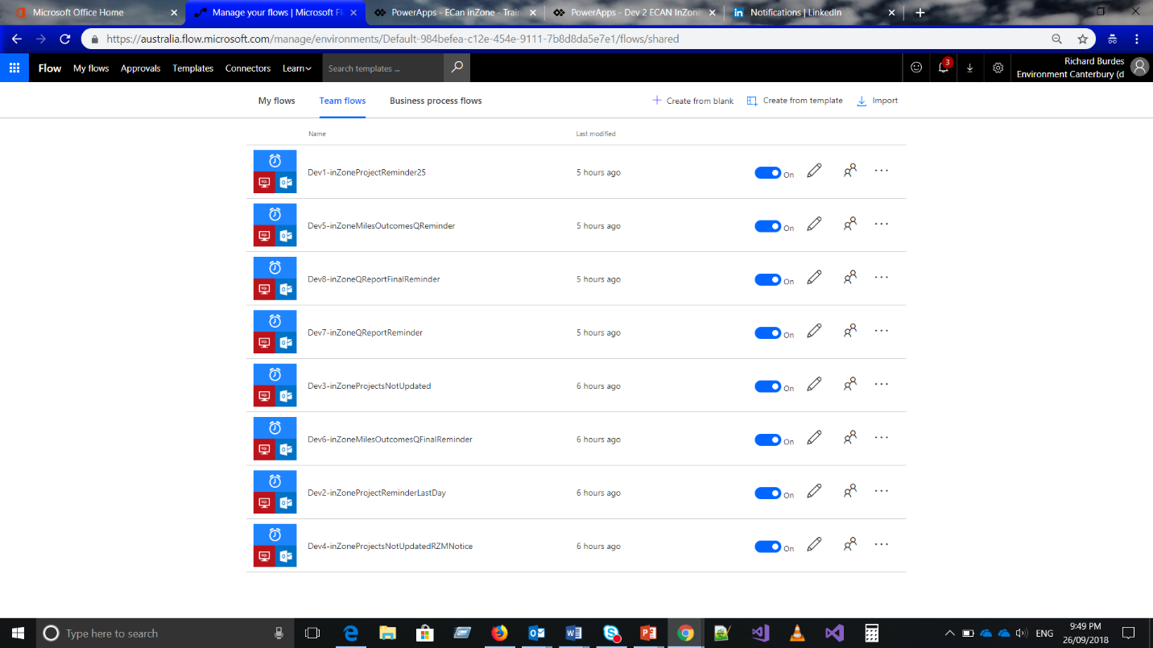Click the smiley feedback icon
Image resolution: width=1153 pixels, height=648 pixels.
coord(915,68)
